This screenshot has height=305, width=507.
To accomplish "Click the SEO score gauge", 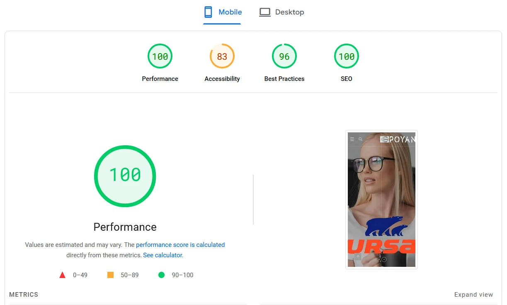I will click(347, 56).
